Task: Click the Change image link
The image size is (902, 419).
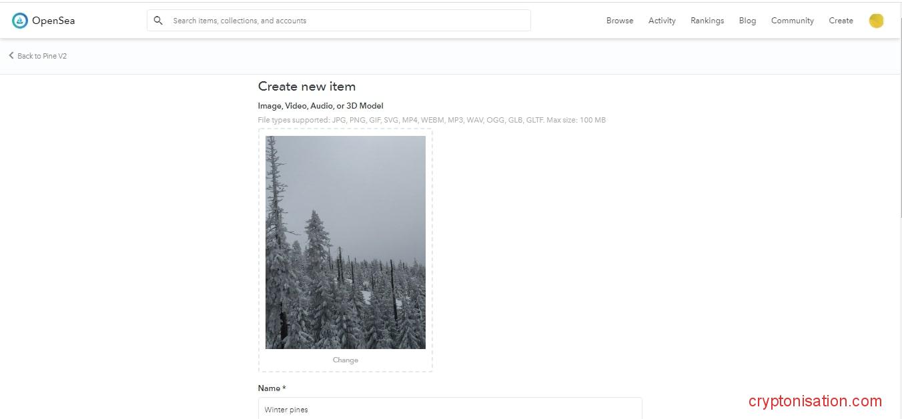Action: (346, 360)
